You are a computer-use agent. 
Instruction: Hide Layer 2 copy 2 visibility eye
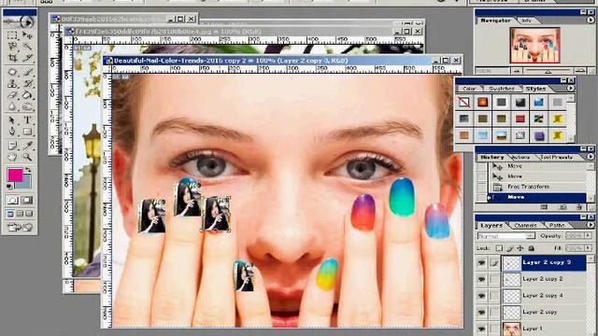482,279
